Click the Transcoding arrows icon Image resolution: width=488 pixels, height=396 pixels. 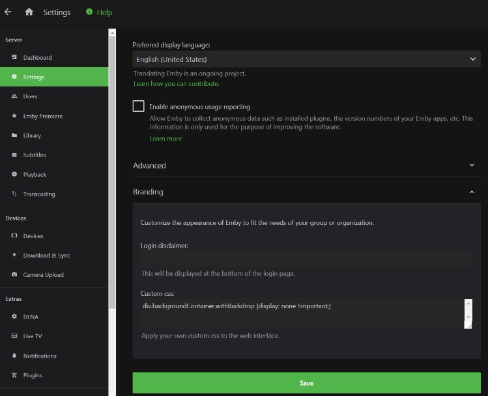click(x=14, y=194)
